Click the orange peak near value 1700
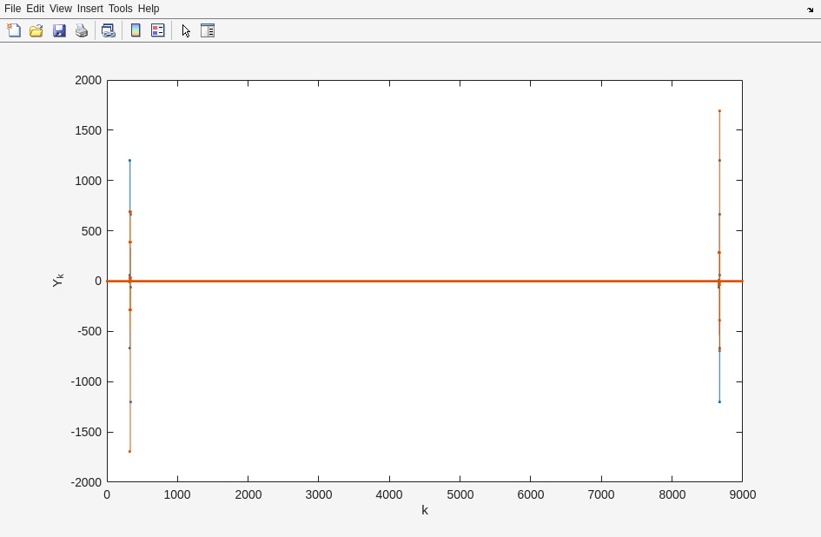The height and width of the screenshot is (537, 821). [x=719, y=111]
